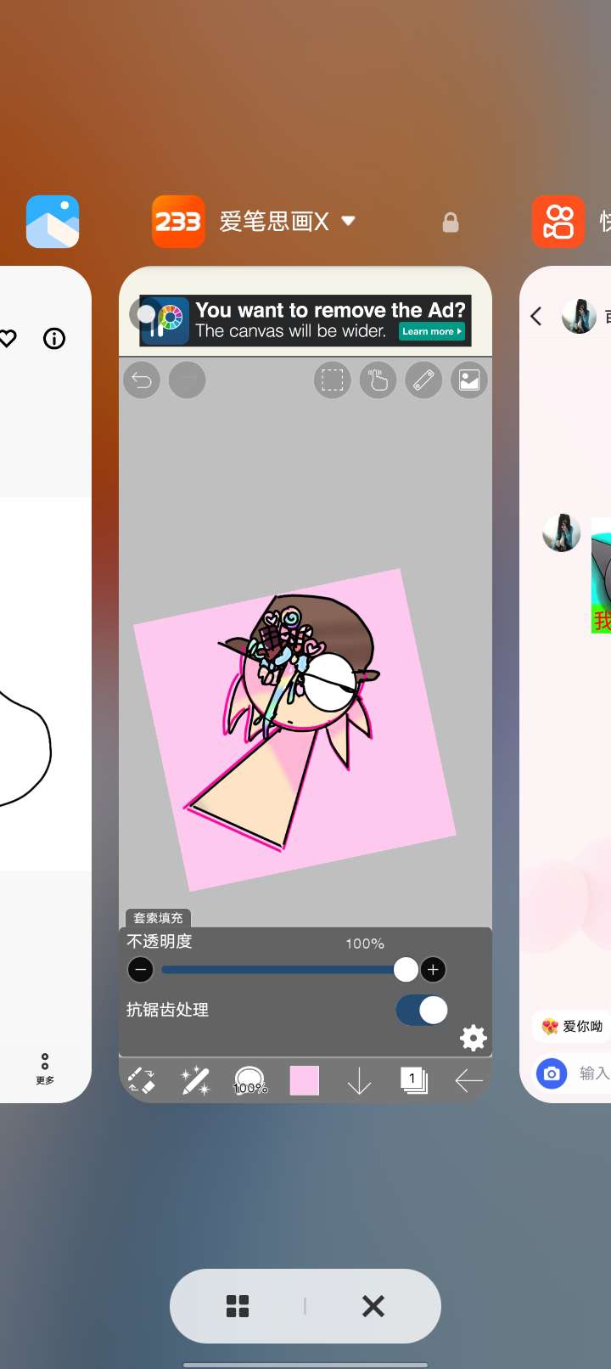Switch brush and eraser tool

point(141,1080)
